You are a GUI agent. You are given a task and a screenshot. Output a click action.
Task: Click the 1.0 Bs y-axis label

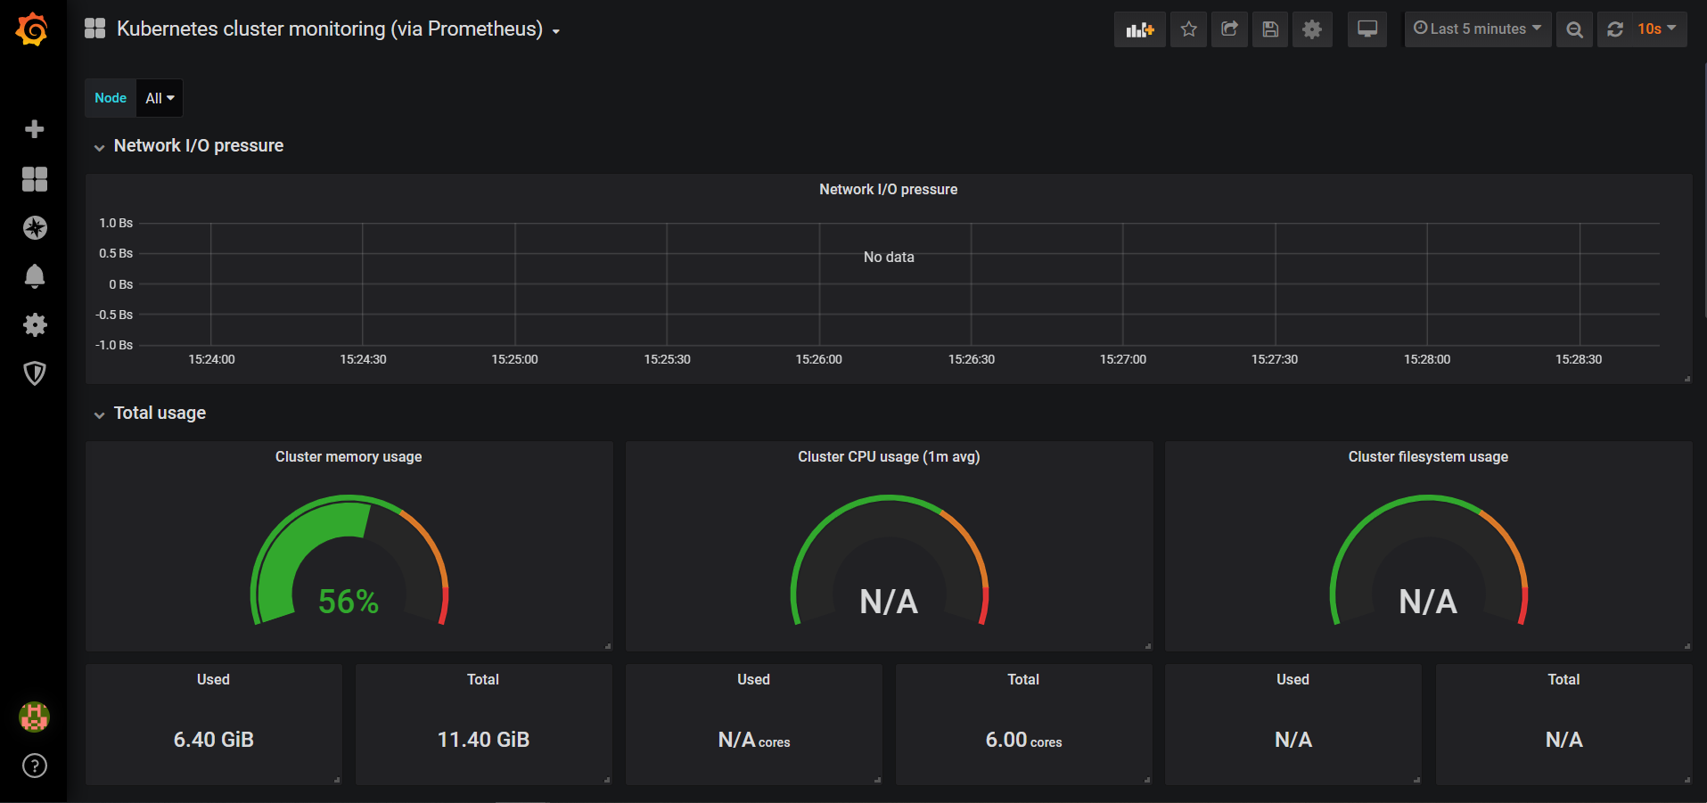[x=116, y=223]
